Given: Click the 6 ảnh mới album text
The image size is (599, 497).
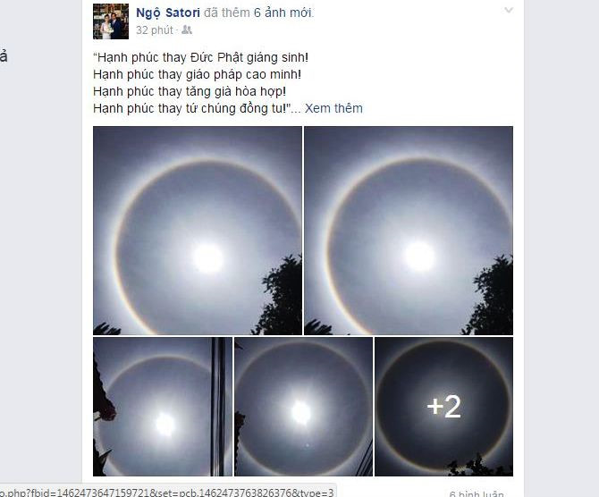Looking at the screenshot, I should [283, 13].
